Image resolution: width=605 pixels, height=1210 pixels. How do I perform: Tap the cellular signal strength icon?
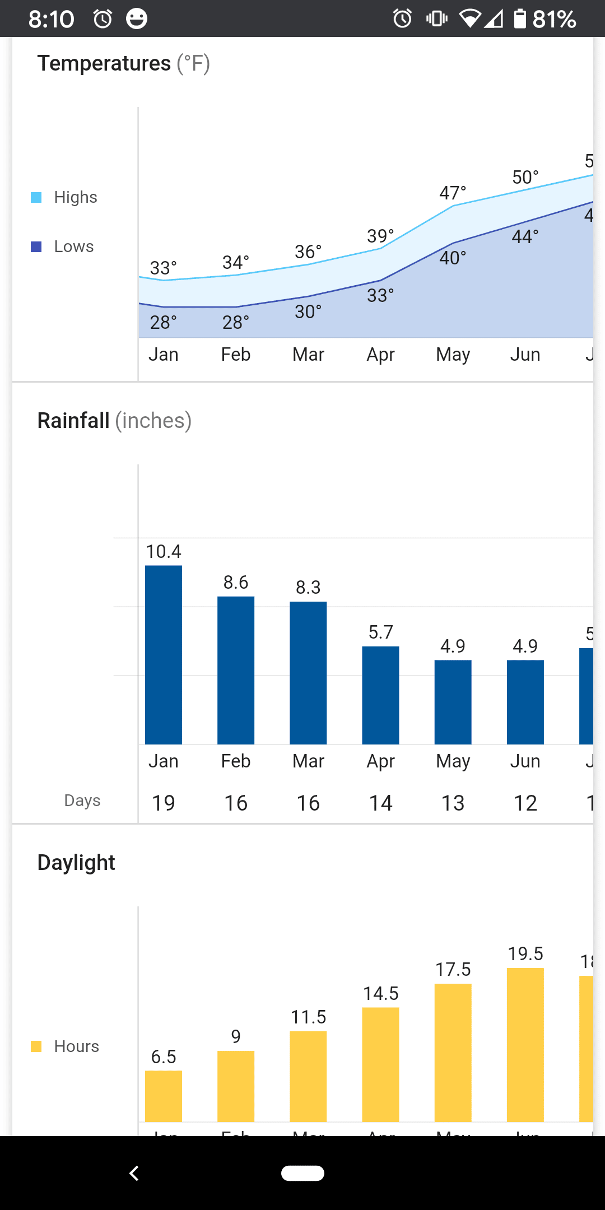click(494, 19)
